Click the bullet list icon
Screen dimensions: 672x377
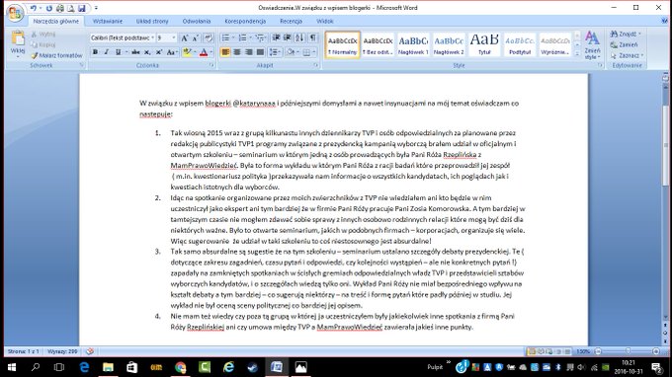(x=225, y=38)
